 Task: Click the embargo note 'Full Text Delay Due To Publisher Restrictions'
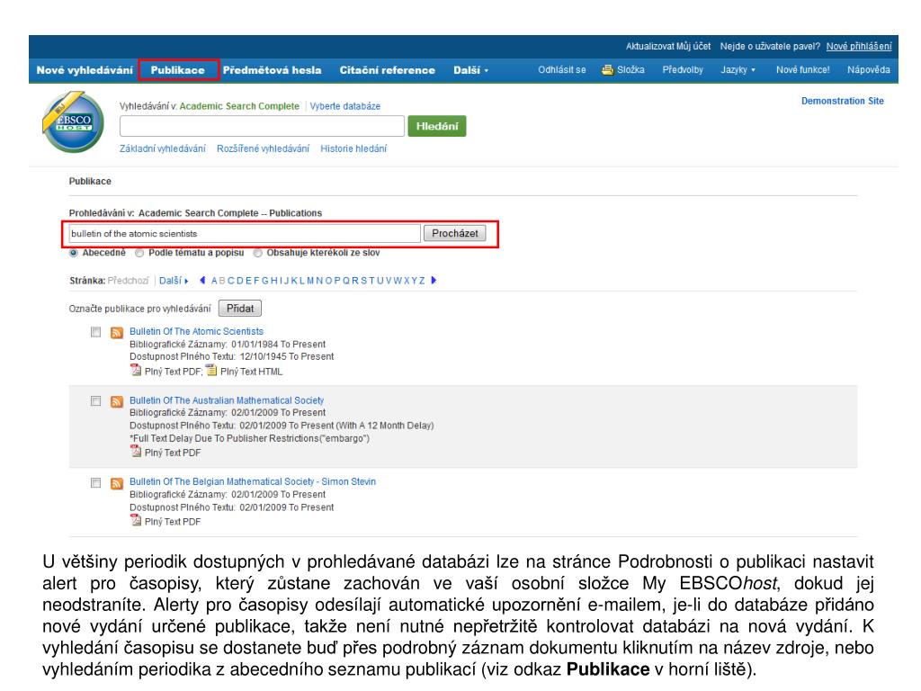pyautogui.click(x=250, y=438)
